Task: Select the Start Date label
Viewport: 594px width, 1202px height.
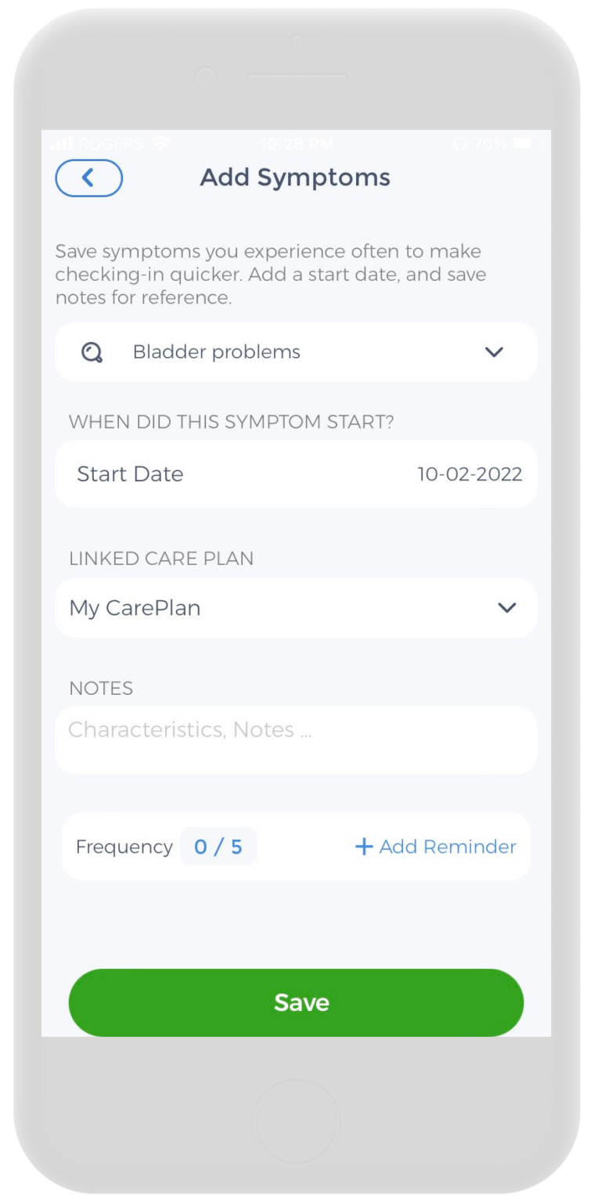Action: (130, 474)
